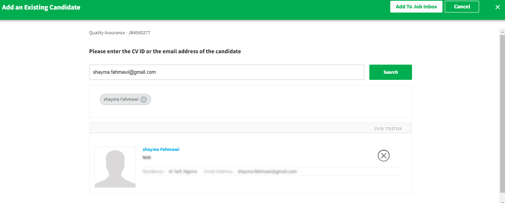Click the Quality Assurance - JB4560277 job text
The width and height of the screenshot is (505, 203).
pyautogui.click(x=120, y=33)
